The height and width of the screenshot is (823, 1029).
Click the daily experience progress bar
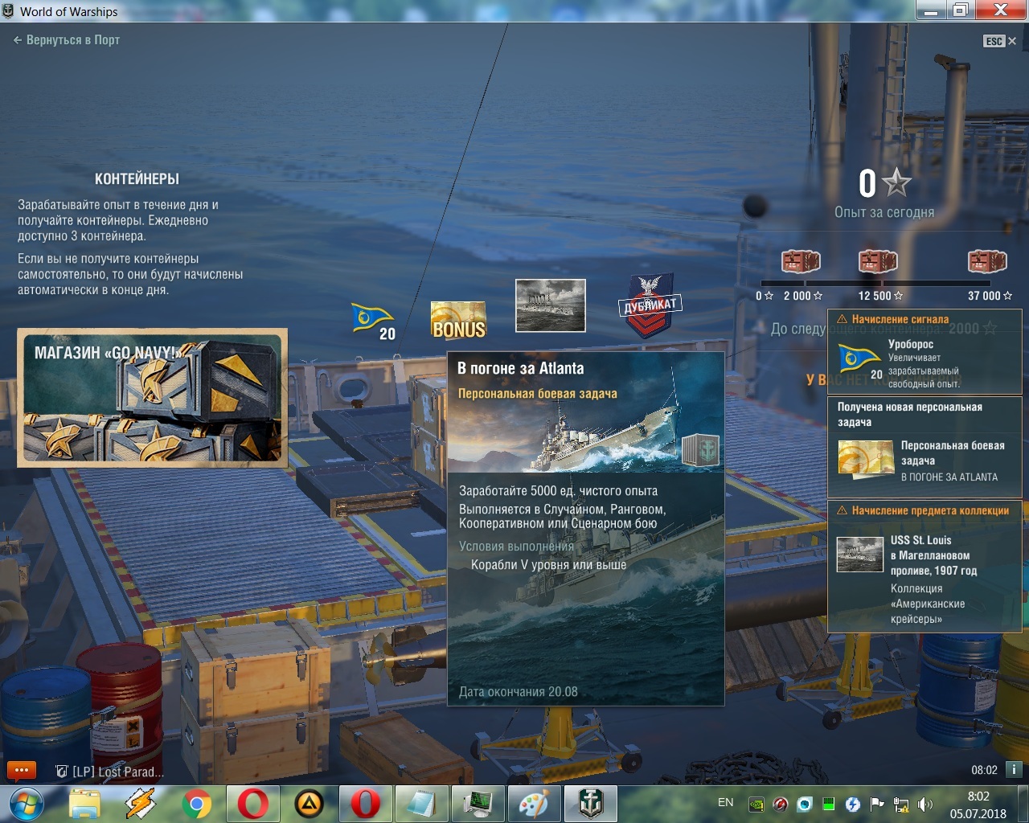pyautogui.click(x=880, y=283)
